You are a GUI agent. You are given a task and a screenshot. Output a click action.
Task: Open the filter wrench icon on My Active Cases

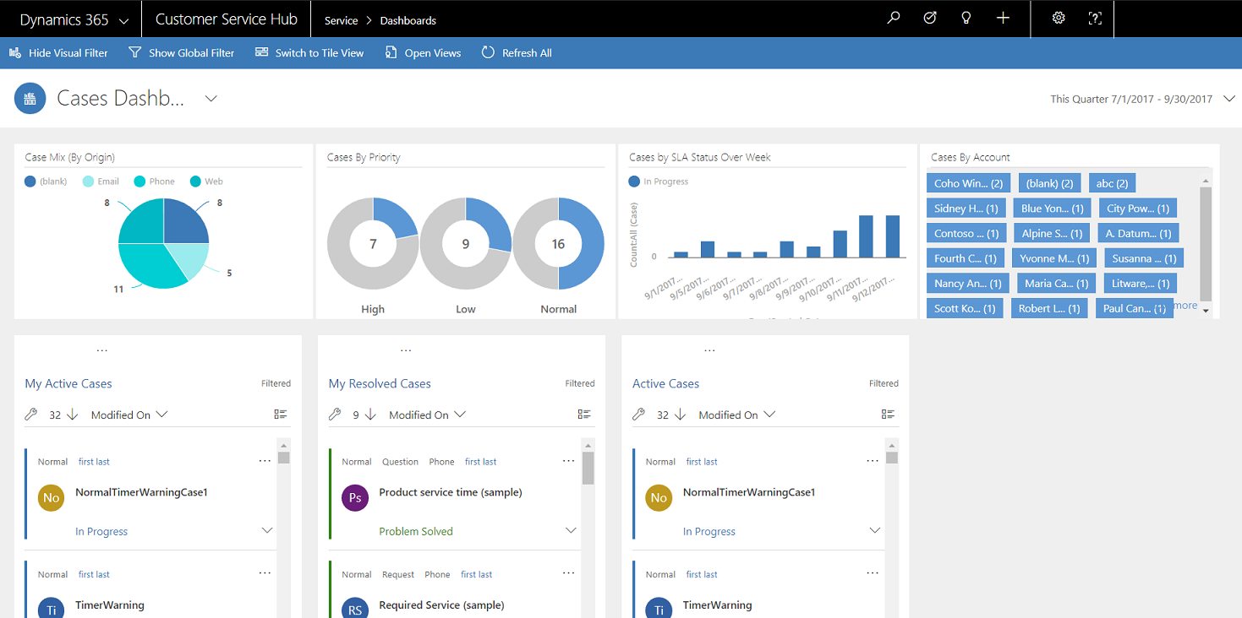[x=30, y=414]
